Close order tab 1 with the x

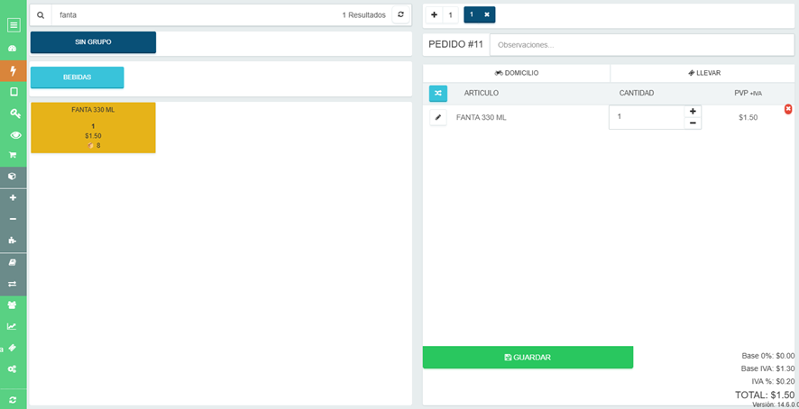(487, 14)
